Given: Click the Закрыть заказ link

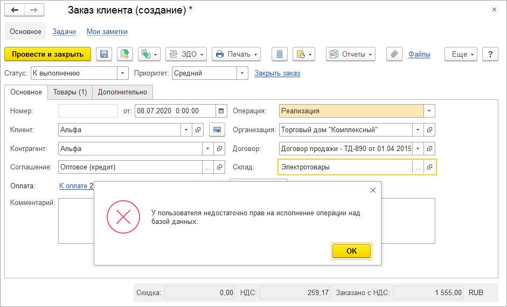Looking at the screenshot, I should (277, 73).
